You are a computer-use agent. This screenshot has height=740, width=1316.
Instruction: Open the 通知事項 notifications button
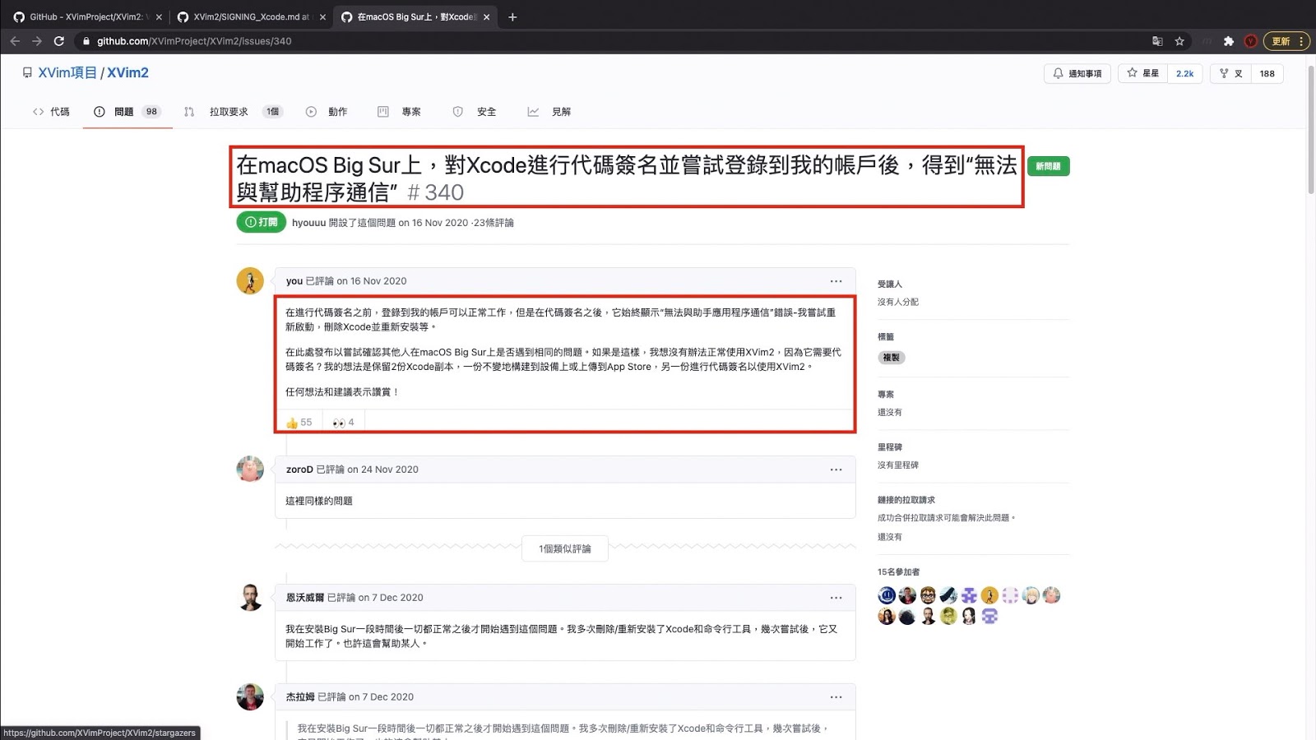click(1077, 73)
